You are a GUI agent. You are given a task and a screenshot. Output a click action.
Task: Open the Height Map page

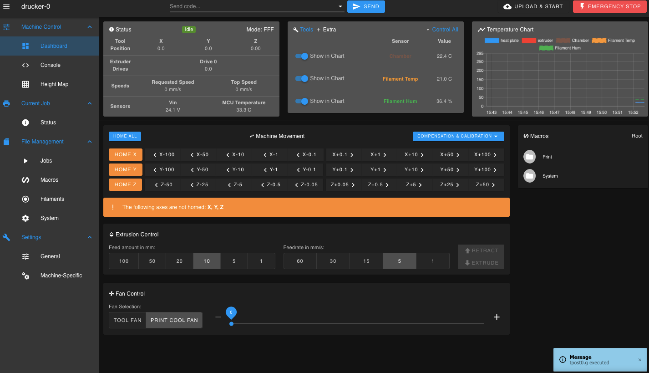point(50,84)
